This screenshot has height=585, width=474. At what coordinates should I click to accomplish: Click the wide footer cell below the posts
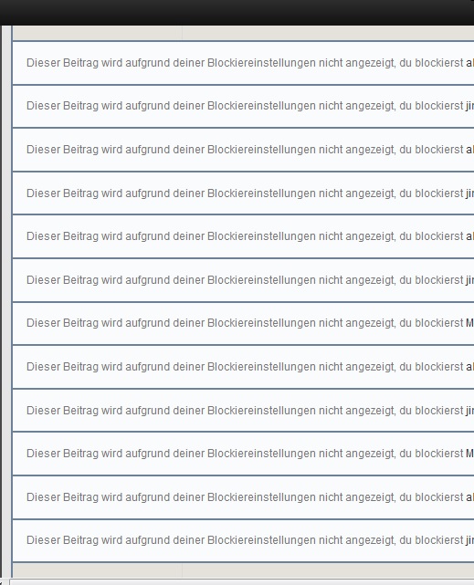[328, 570]
